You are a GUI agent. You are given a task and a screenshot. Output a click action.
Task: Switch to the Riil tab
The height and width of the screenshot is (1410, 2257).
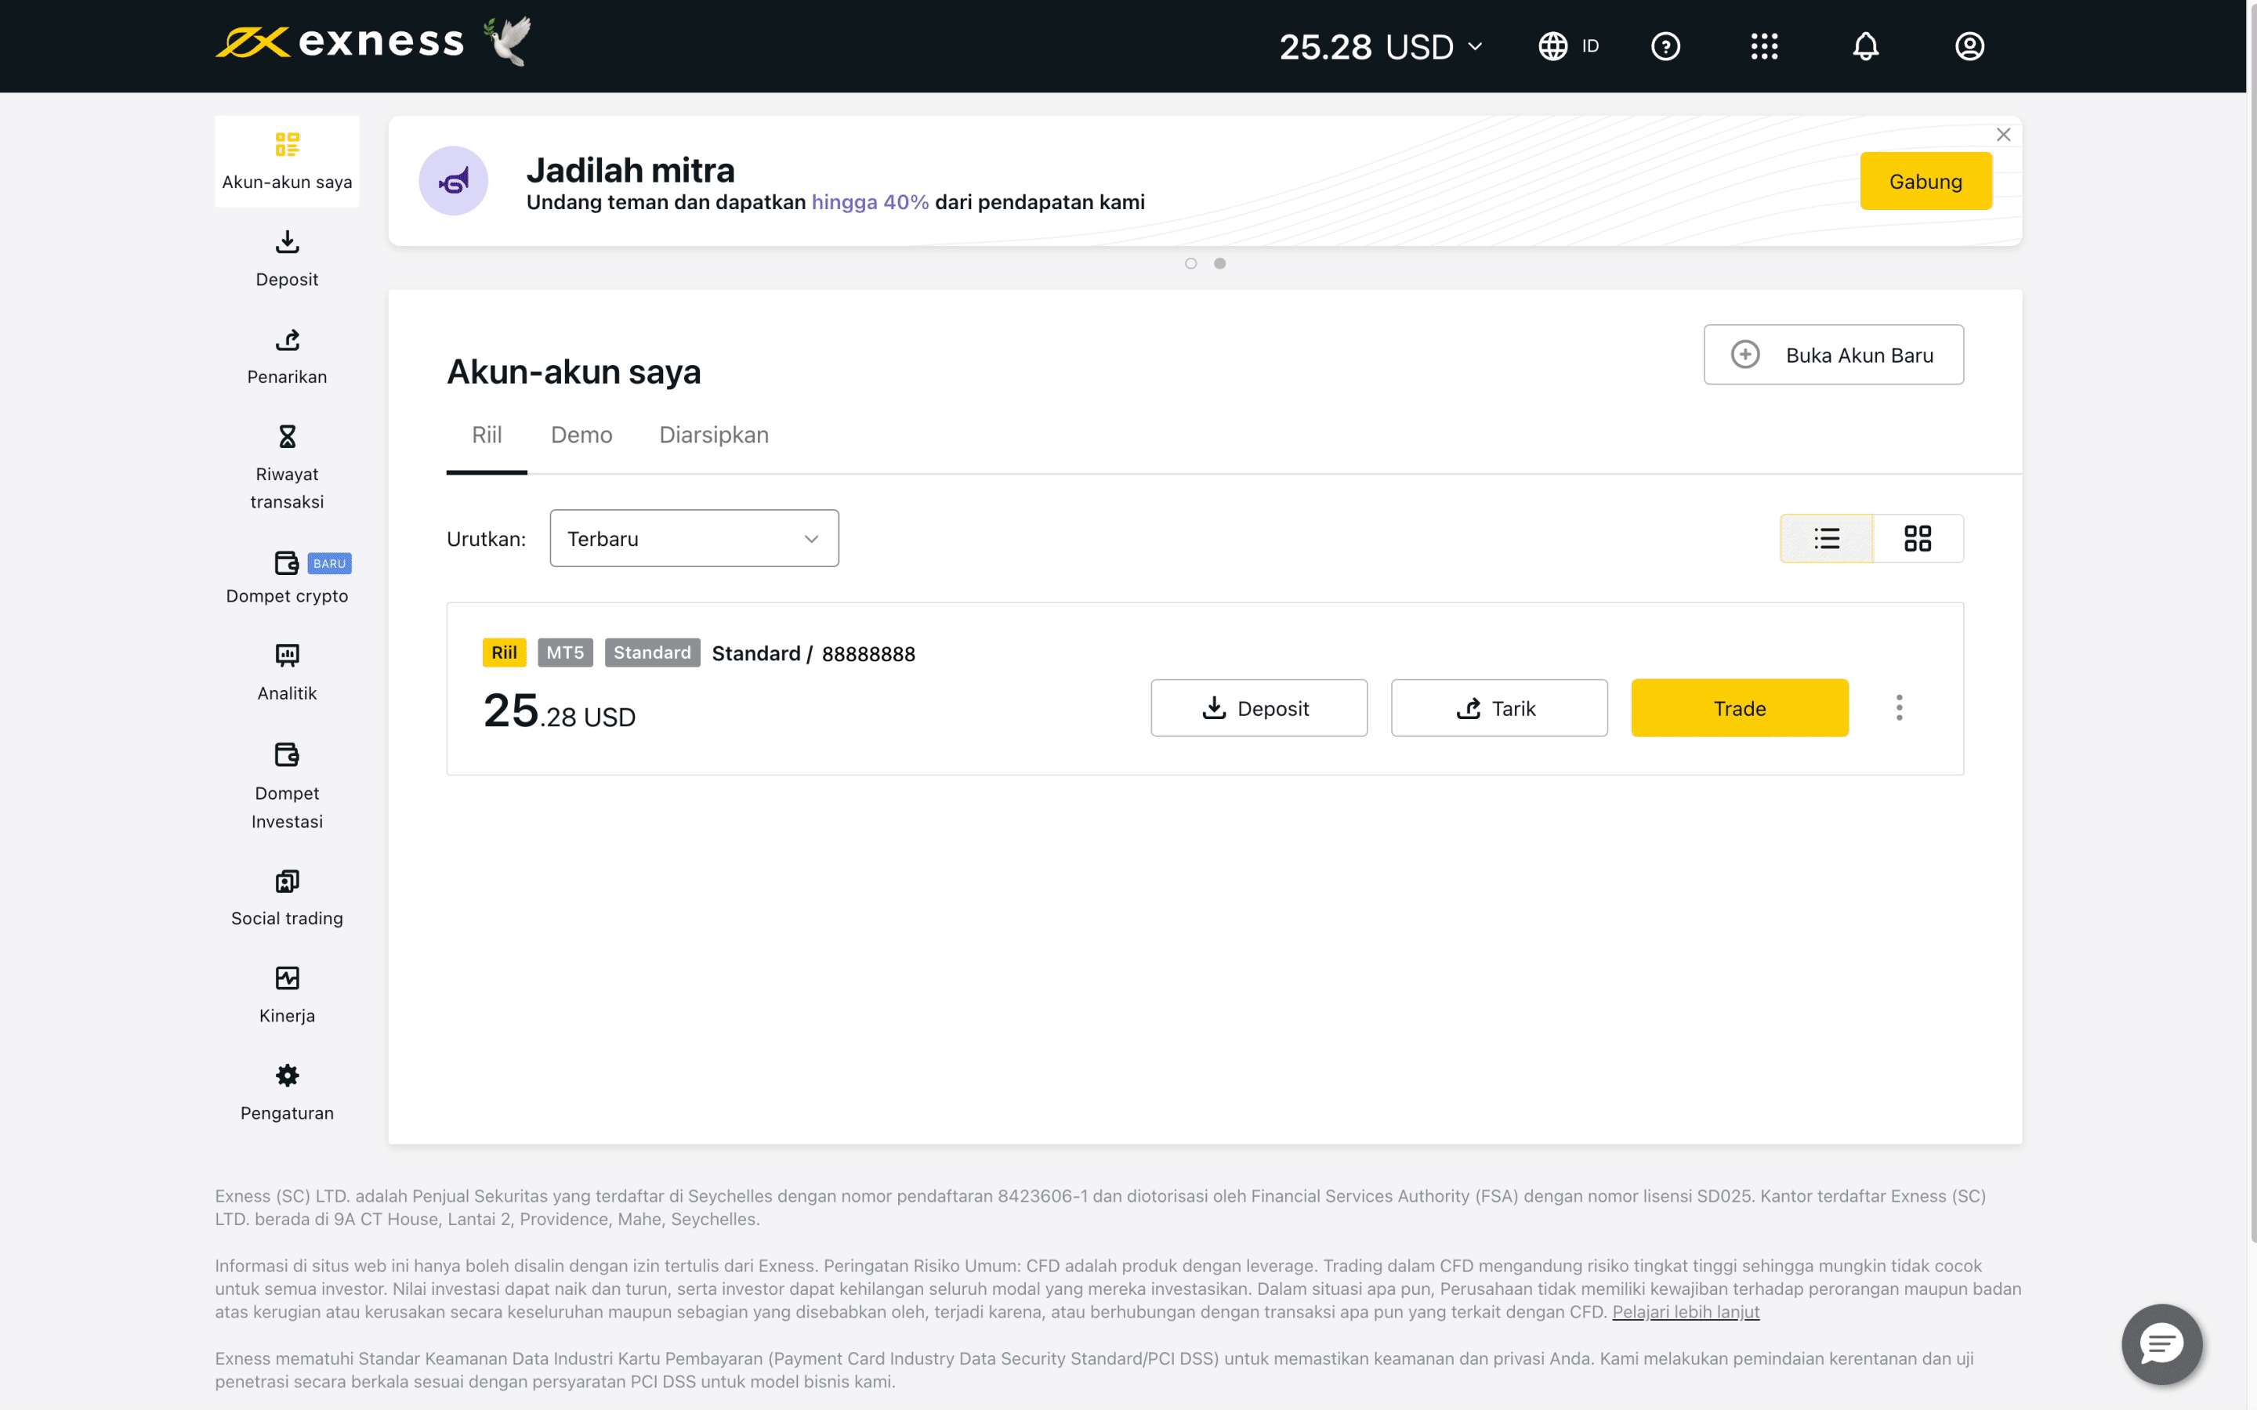tap(487, 436)
